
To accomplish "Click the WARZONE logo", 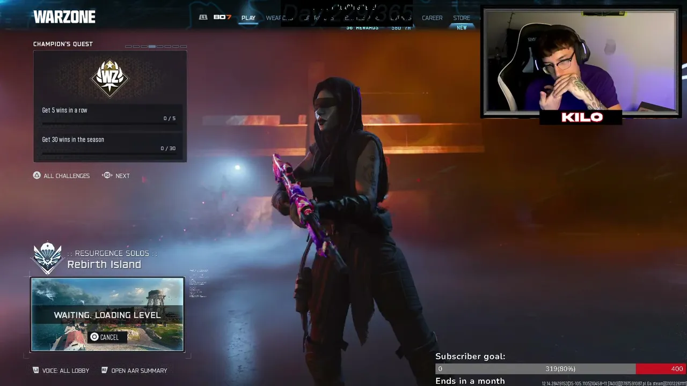I will pos(64,17).
